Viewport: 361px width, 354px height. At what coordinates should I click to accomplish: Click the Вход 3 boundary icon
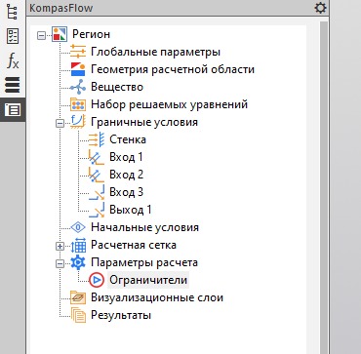pos(97,192)
